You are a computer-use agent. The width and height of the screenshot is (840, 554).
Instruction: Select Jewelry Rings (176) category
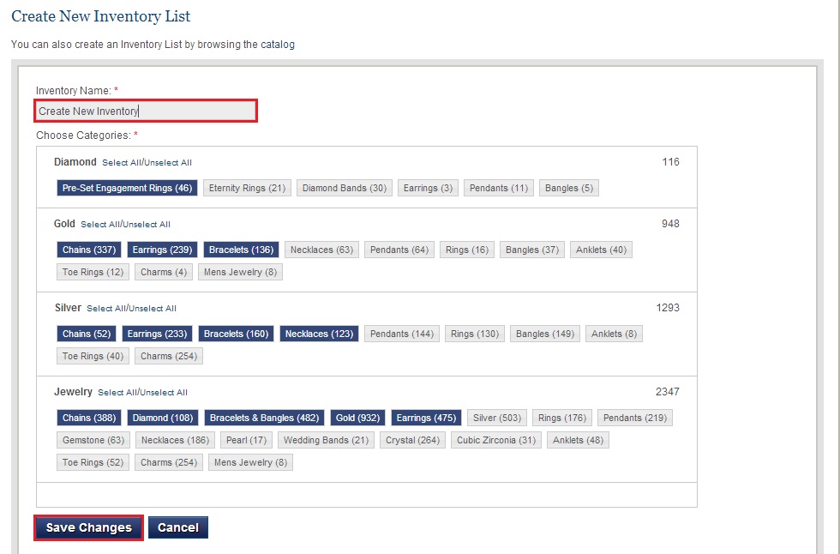pos(562,418)
